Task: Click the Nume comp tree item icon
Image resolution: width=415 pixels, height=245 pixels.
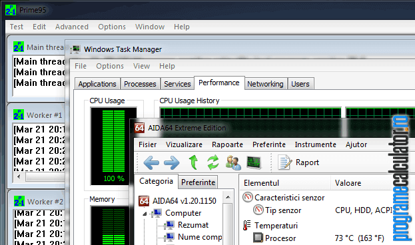Action: coord(169,237)
